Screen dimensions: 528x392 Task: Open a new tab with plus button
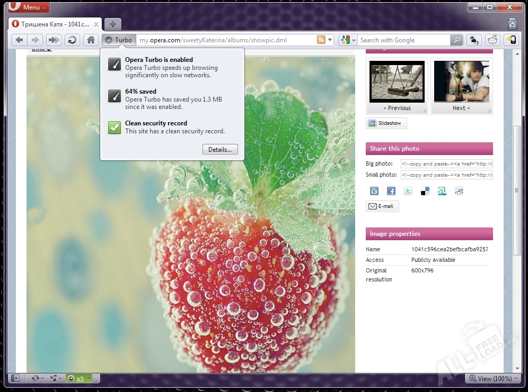113,24
